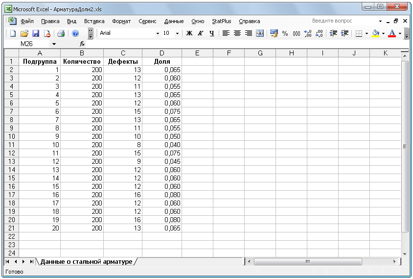Open the help question box dropdown

pyautogui.click(x=380, y=21)
